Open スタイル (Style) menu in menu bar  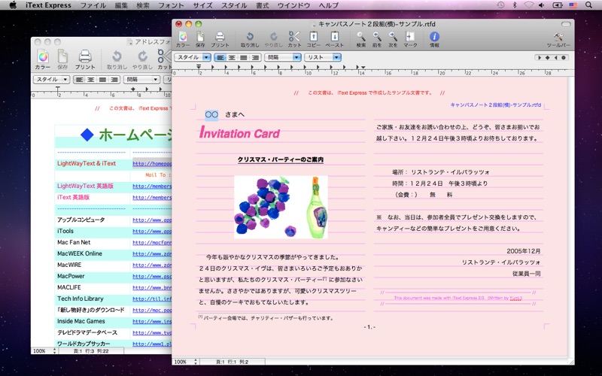[x=234, y=5]
